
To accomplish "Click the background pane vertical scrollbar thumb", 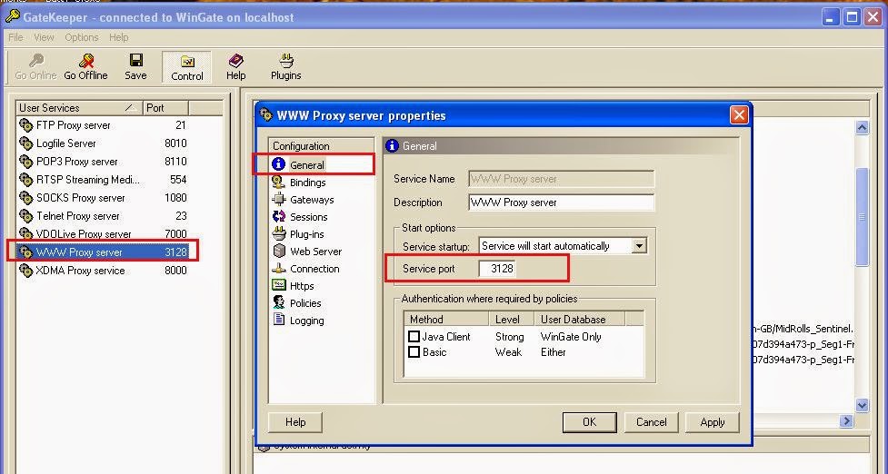I will [x=862, y=217].
